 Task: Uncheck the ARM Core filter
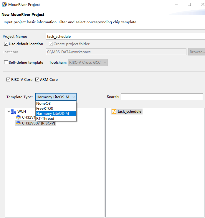pyautogui.click(x=37, y=80)
